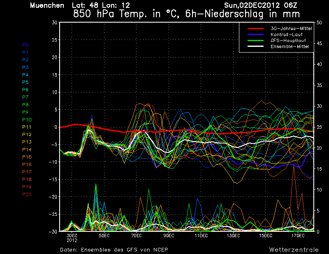Click the 30 temperature axis label
329x254 pixels.
tap(54, 22)
